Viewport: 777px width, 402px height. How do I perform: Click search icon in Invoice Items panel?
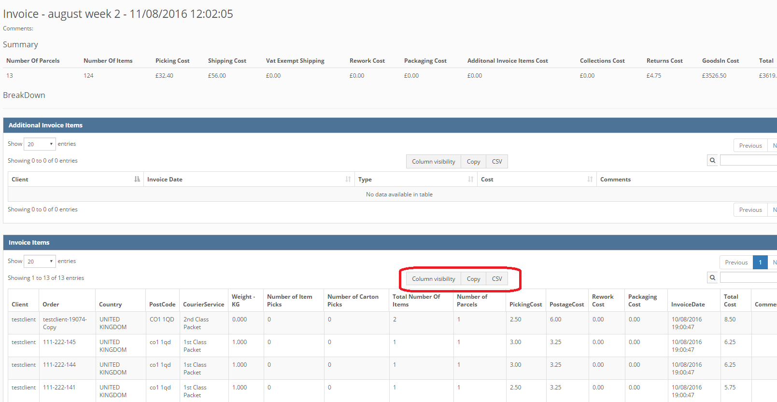[712, 277]
